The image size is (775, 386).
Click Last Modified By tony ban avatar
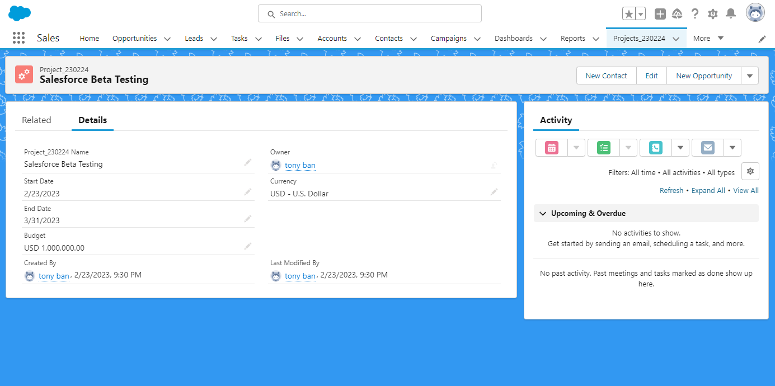tap(276, 276)
